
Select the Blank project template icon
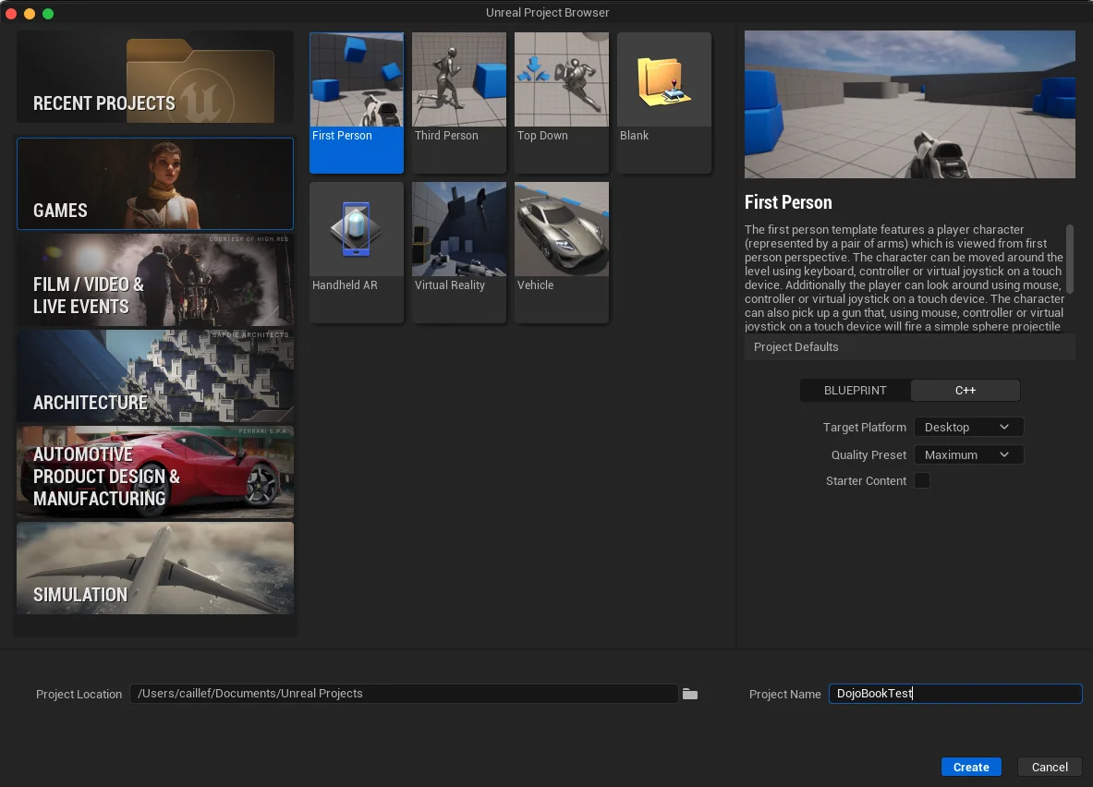(664, 80)
